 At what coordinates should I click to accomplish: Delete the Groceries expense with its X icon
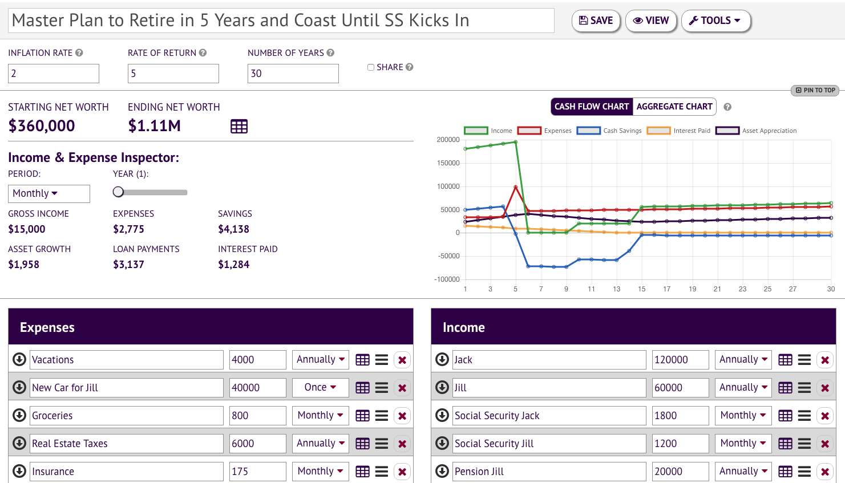pos(402,415)
